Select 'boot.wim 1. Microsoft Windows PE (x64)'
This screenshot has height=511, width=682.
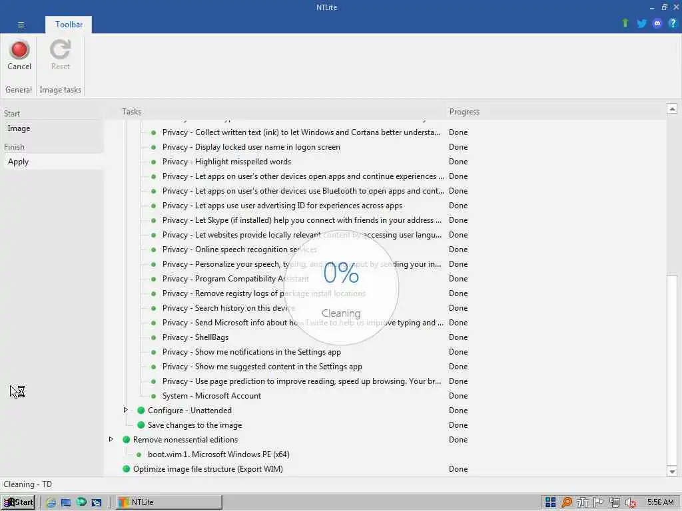point(218,454)
